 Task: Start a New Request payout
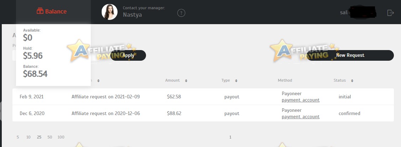click(x=350, y=55)
